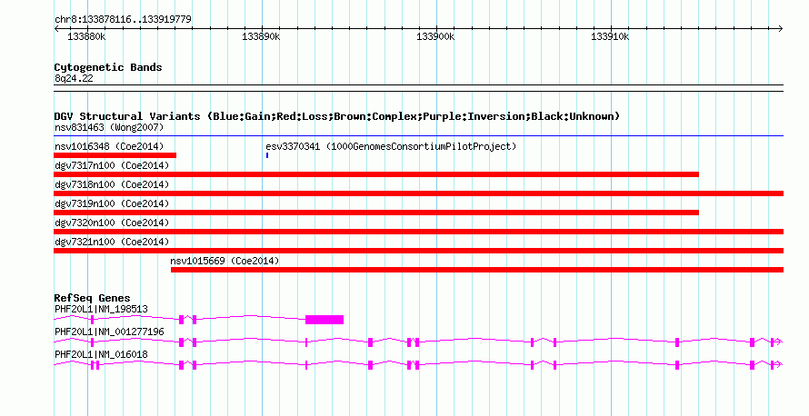Click the small blue marker of esv3370341

point(267,155)
